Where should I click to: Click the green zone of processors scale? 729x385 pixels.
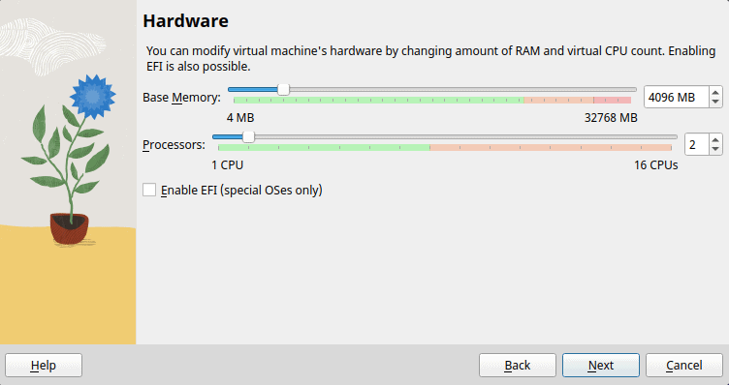point(324,147)
